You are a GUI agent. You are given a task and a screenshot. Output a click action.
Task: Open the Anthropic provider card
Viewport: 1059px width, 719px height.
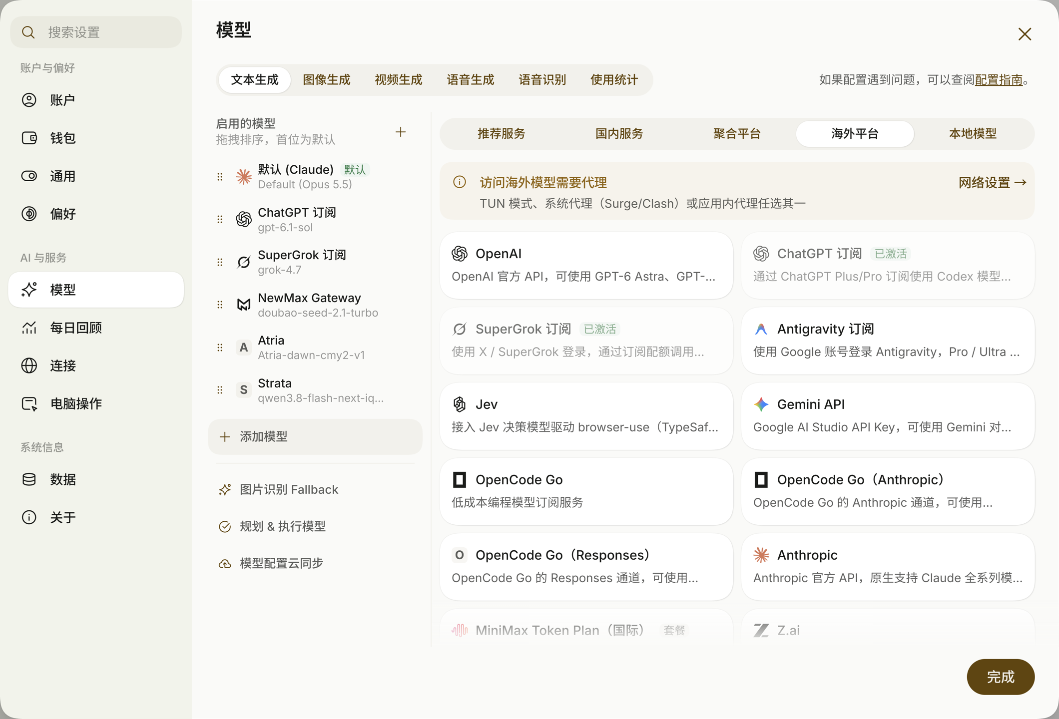(x=888, y=567)
